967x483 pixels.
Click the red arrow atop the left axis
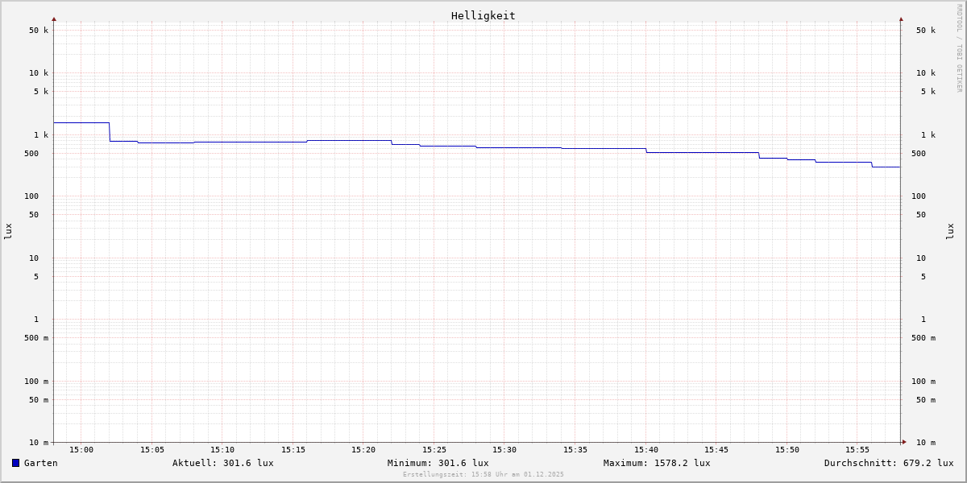54,19
